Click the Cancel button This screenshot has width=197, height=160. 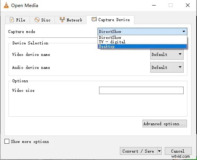pos(178,151)
